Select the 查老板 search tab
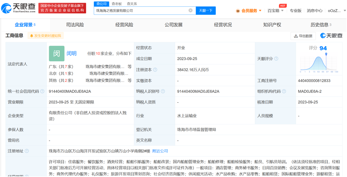Image resolution: width=347 pixels, height=177 pixels. click(117, 4)
